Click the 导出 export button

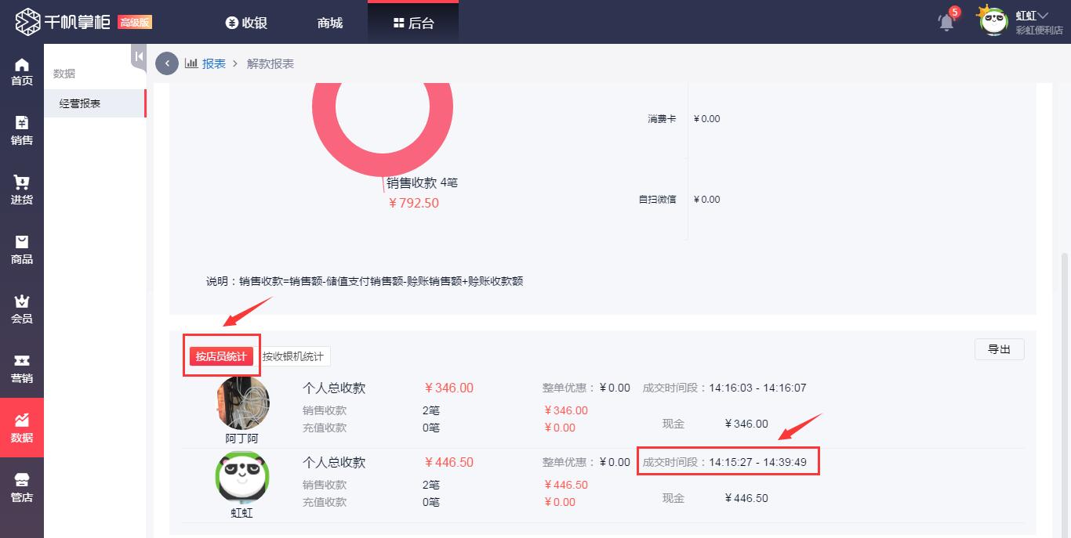999,349
